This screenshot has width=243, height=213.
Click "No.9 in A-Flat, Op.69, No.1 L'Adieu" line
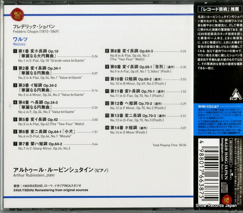coord(141,71)
